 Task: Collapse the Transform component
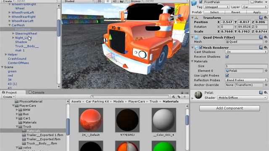(193, 18)
